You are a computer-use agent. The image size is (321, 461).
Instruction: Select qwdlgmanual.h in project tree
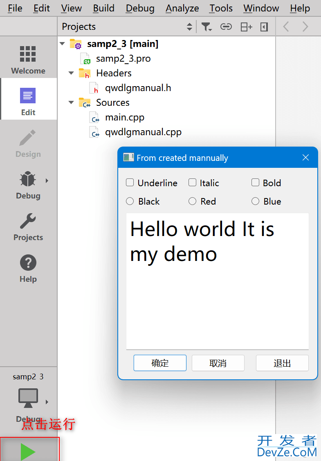(x=138, y=88)
